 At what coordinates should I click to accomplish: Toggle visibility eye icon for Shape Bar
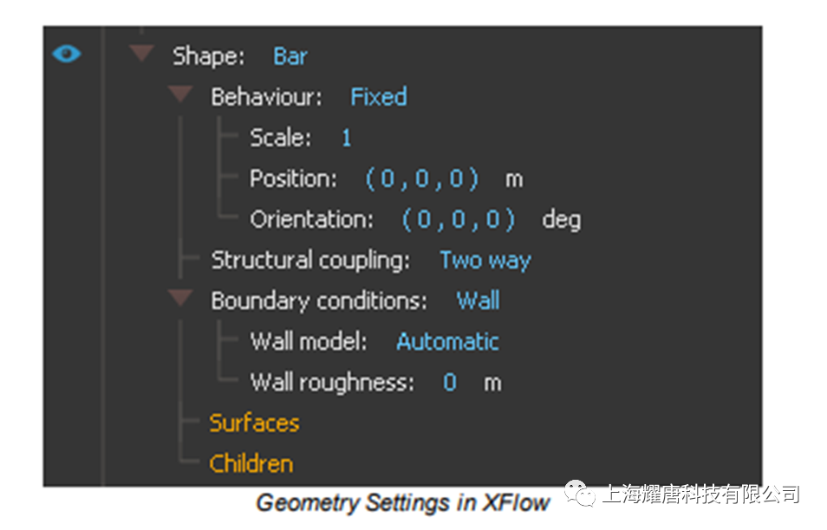tap(67, 54)
